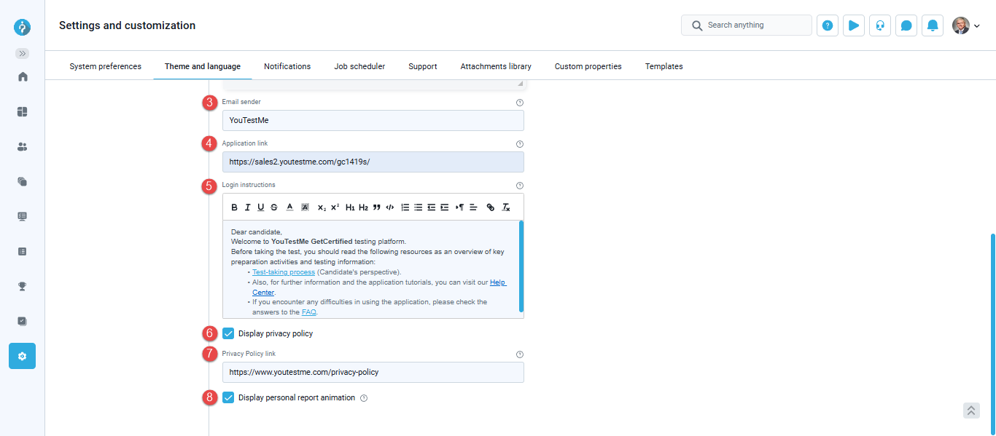The height and width of the screenshot is (436, 996).
Task: Click the chat bubble icon in header
Action: (x=906, y=25)
